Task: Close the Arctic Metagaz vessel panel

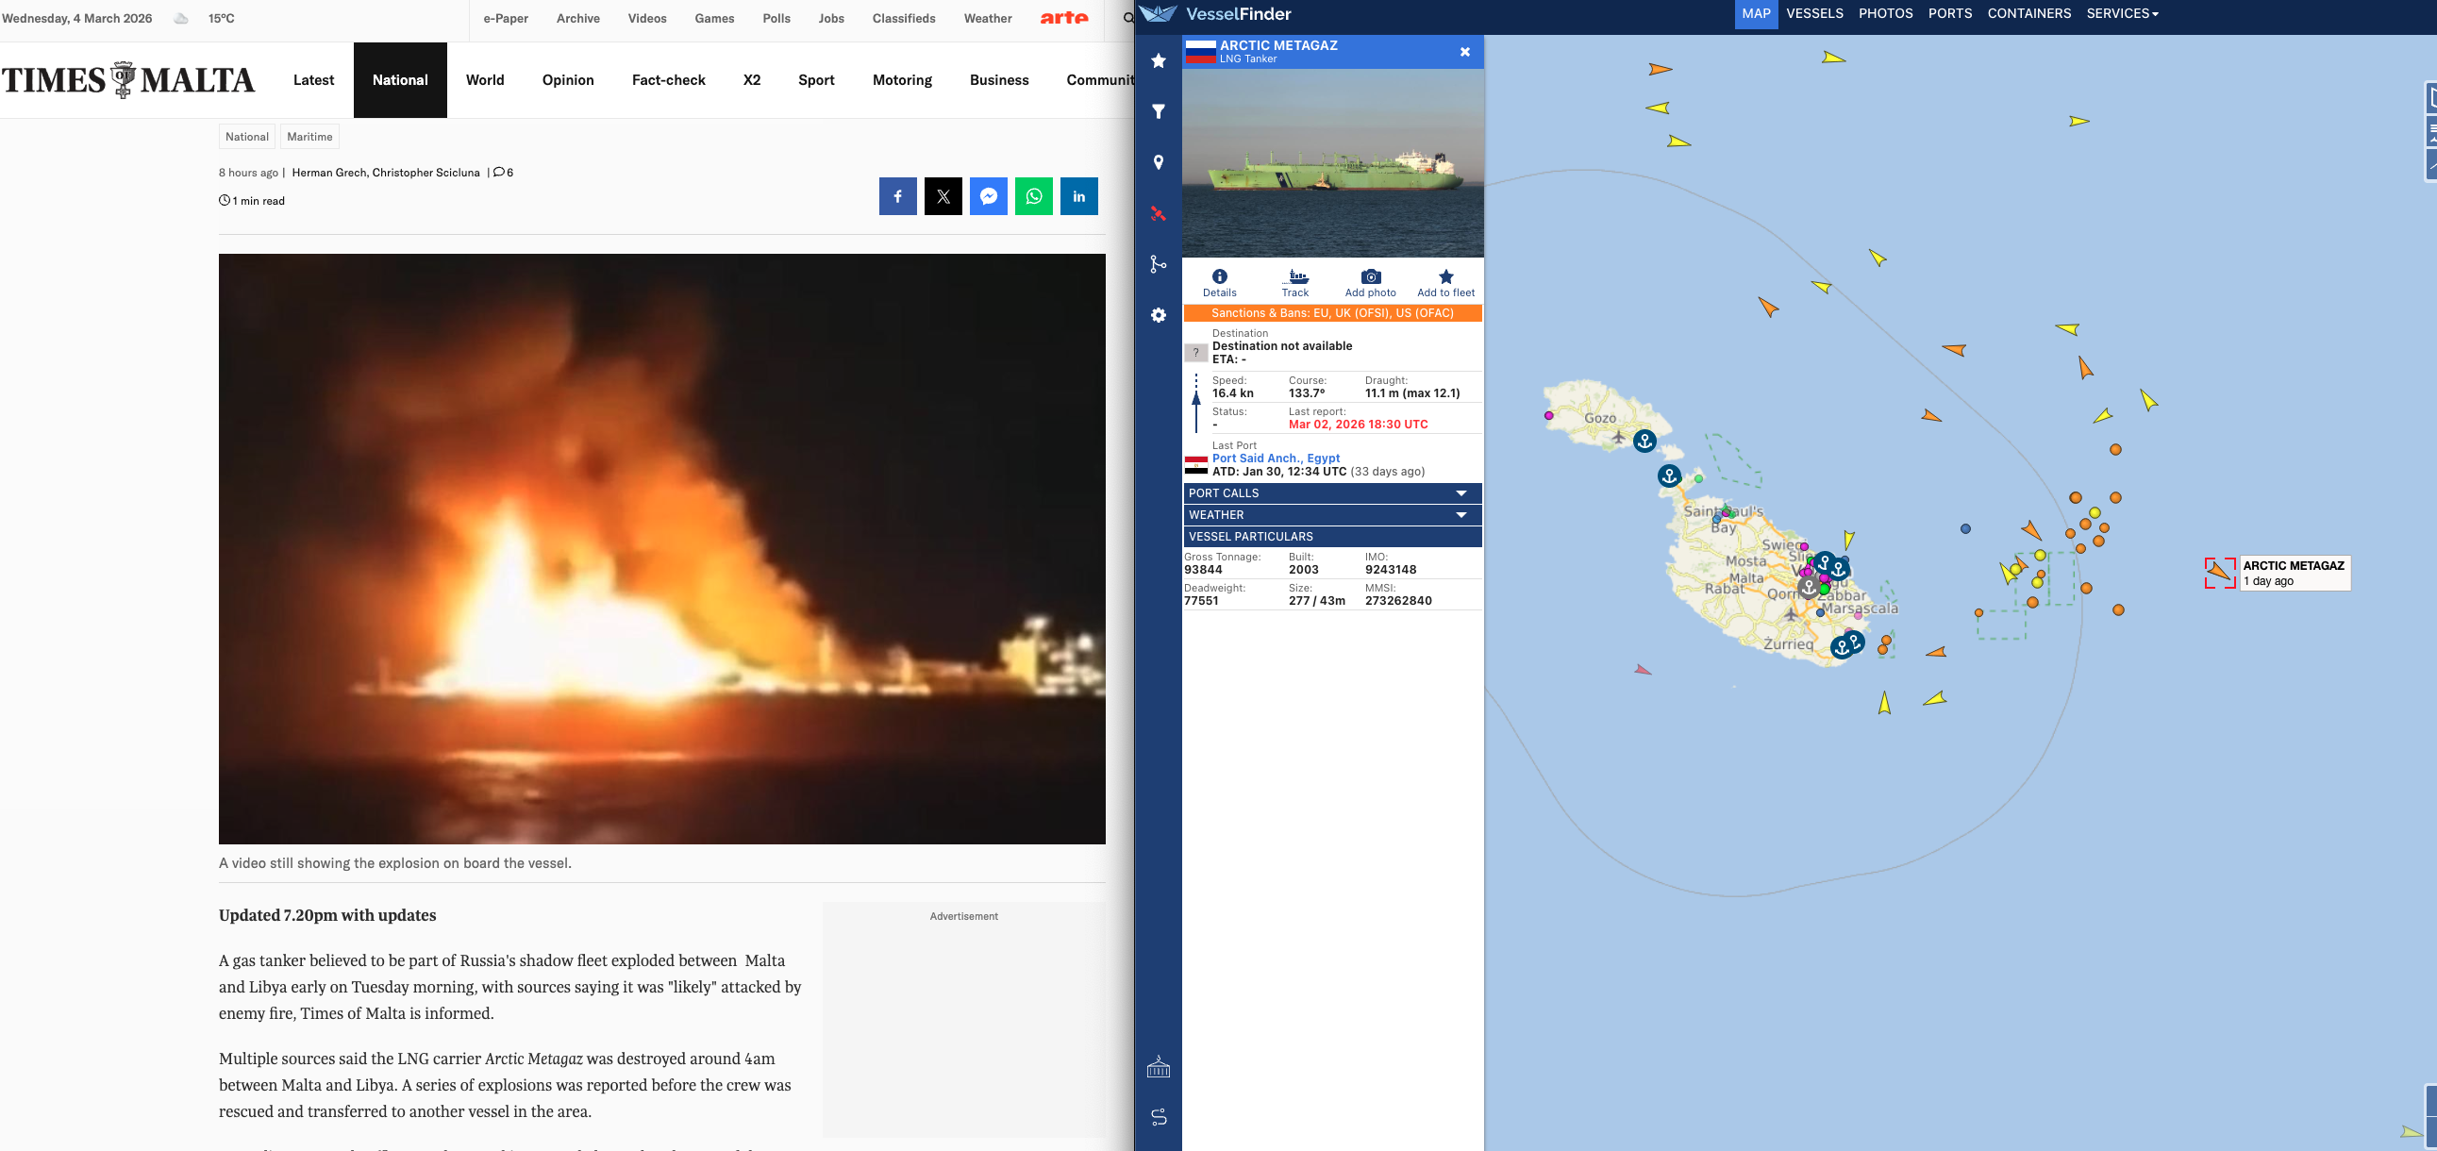Action: pos(1464,52)
